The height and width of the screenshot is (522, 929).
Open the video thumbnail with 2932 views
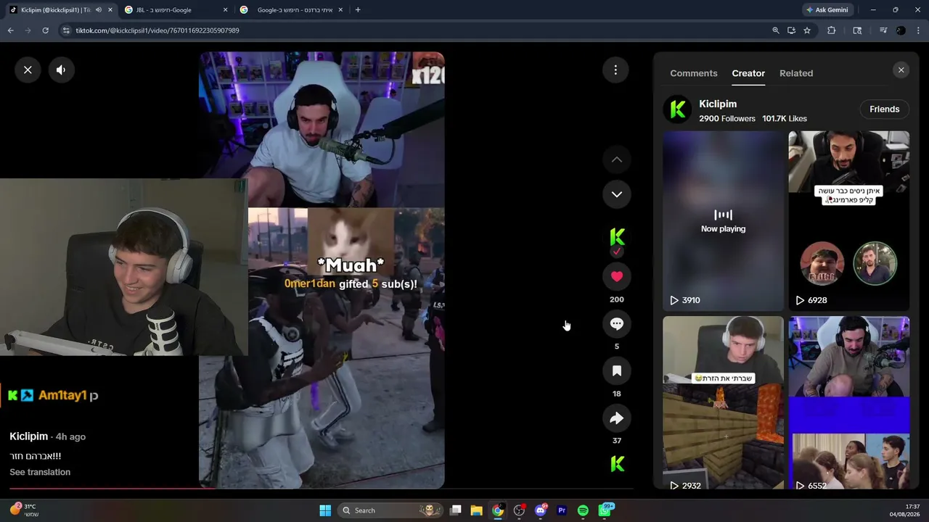click(723, 403)
